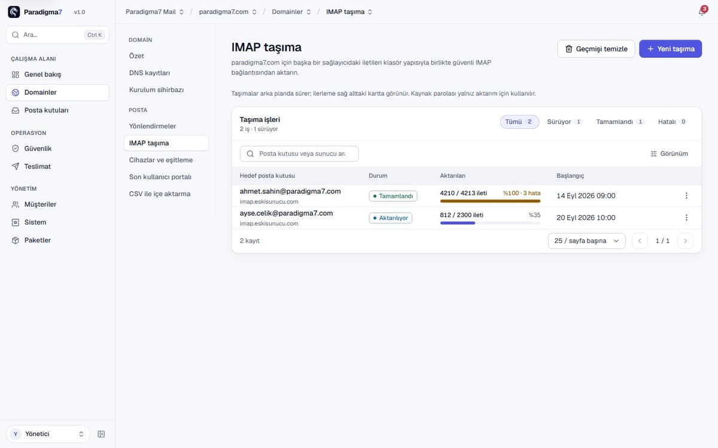Open row actions for ayse.celik@paradigma7.com

(x=686, y=217)
